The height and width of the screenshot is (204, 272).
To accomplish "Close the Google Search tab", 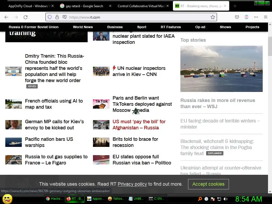I will (110, 6).
